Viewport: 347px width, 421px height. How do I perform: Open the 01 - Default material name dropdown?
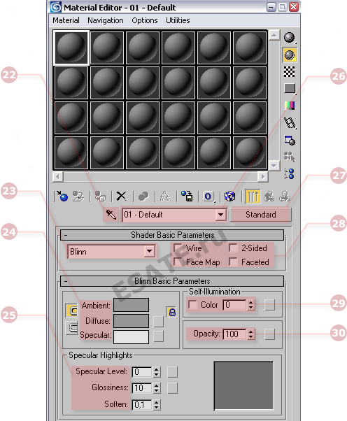[x=221, y=215]
